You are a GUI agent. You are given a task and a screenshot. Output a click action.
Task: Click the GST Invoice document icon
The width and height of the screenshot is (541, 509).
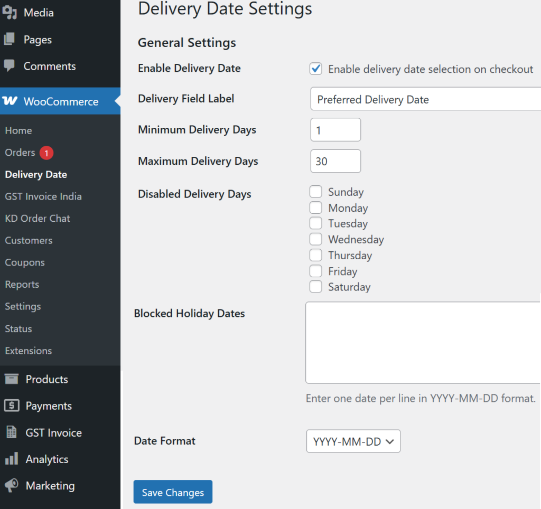tap(12, 432)
